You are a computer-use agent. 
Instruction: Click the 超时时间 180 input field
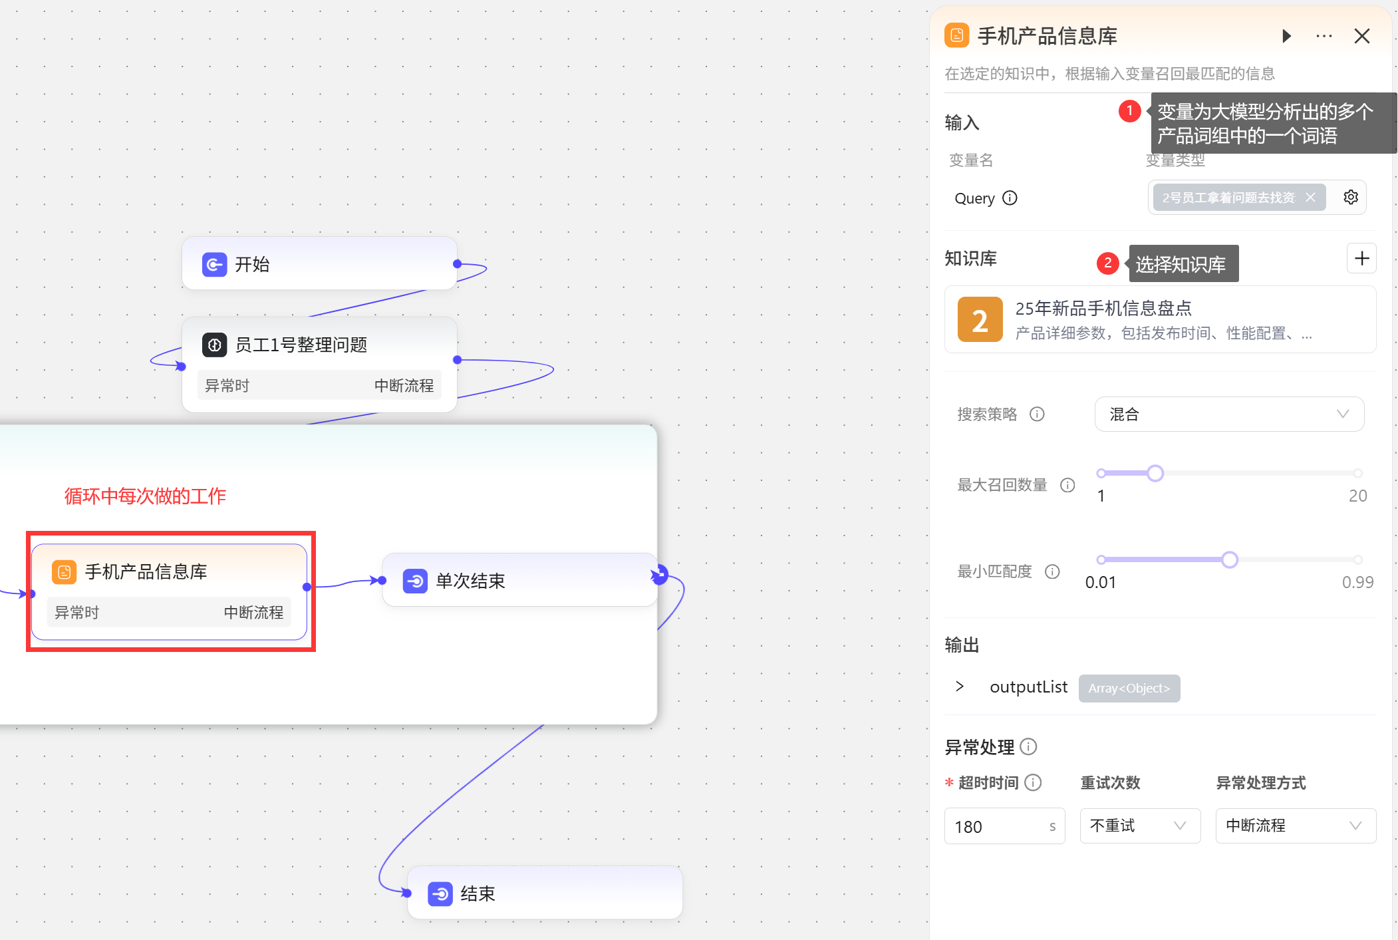coord(998,826)
